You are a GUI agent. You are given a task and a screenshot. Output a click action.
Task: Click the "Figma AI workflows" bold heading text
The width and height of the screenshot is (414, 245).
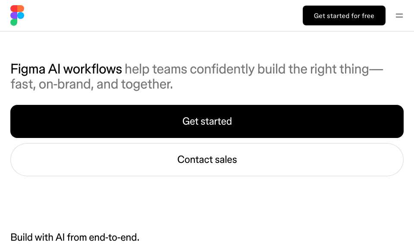click(66, 69)
